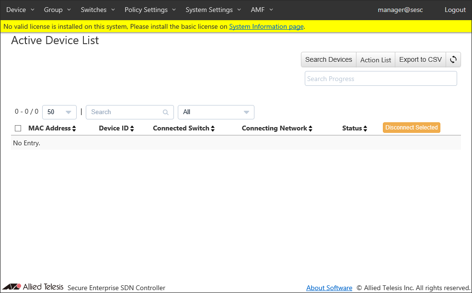Sort by Status column arrows
The width and height of the screenshot is (472, 293).
point(365,129)
